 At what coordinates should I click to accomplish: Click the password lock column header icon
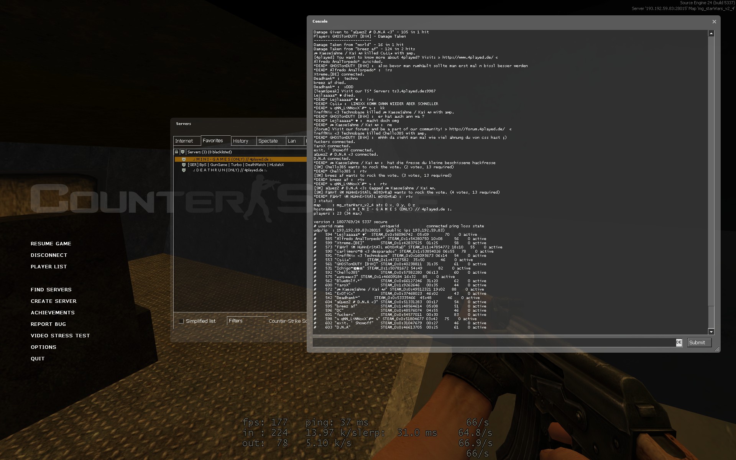click(177, 152)
